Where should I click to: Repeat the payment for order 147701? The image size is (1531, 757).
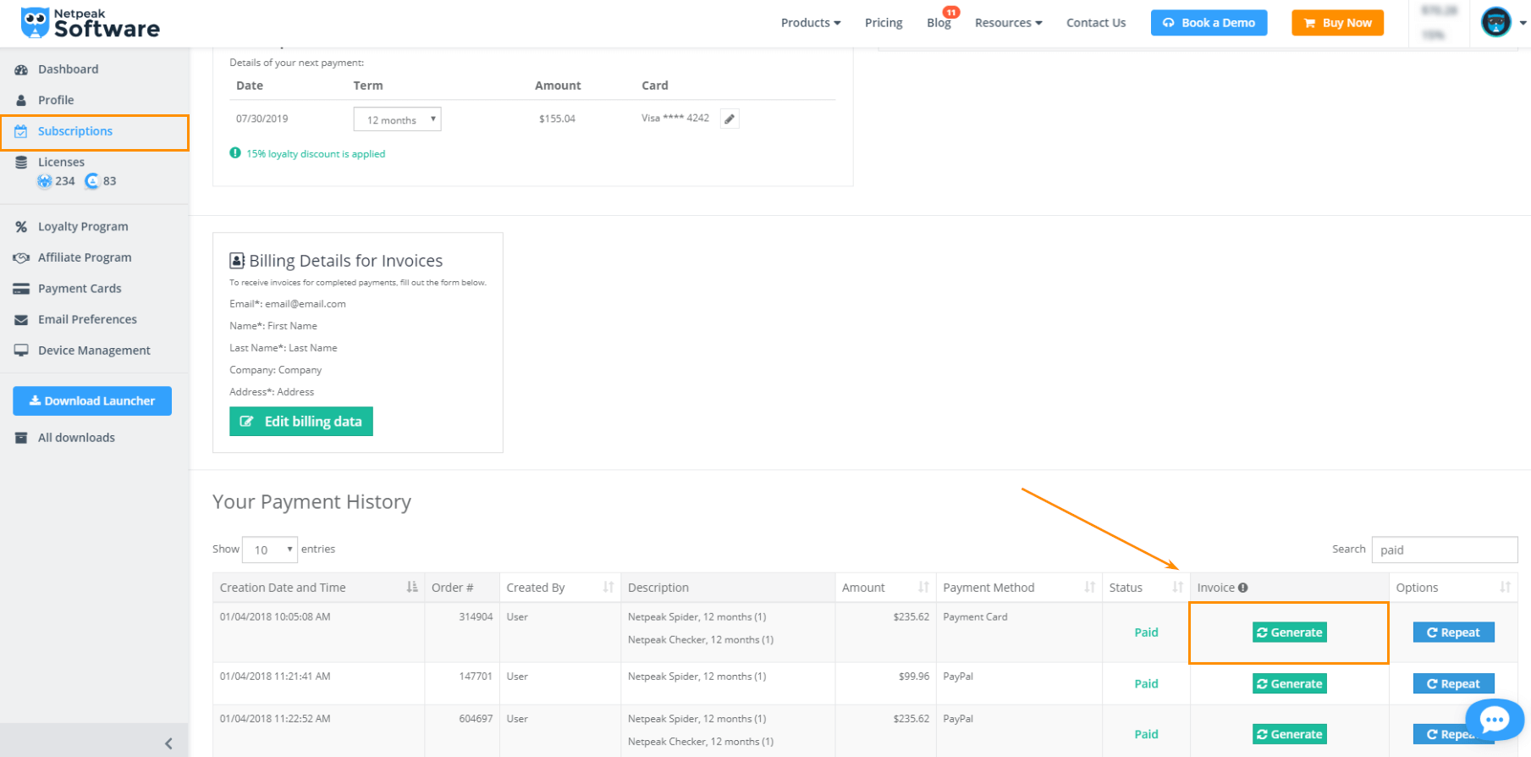click(x=1453, y=684)
